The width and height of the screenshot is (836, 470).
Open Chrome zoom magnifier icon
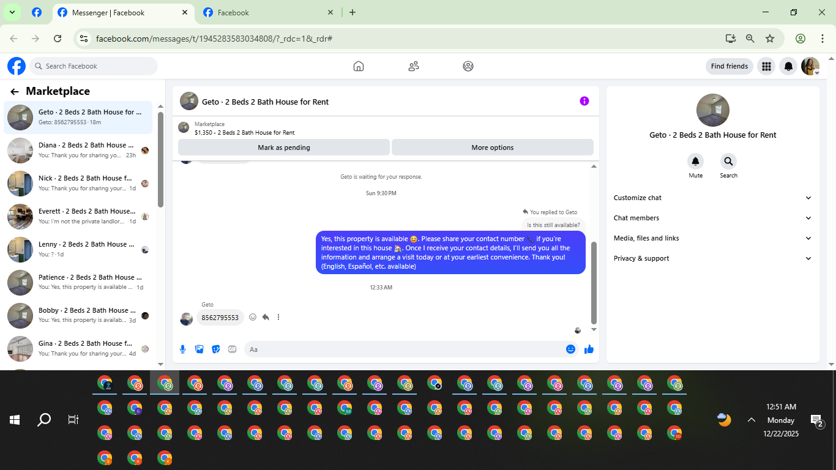tap(750, 39)
